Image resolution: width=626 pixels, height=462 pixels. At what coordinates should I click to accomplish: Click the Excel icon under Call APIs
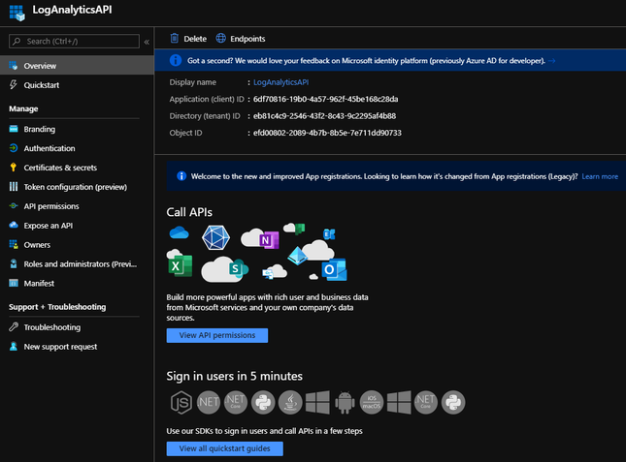tap(180, 265)
